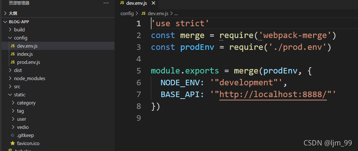Collapse the config folder
This screenshot has height=151, width=358.
(58, 38)
